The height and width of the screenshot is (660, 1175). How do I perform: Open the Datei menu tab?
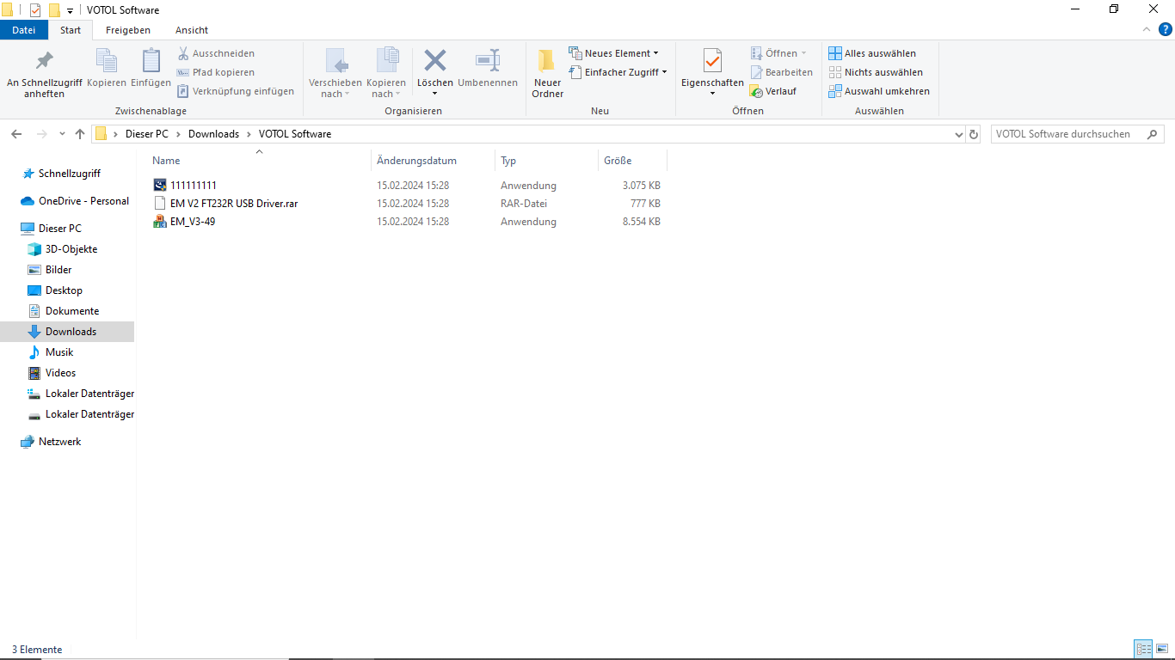coord(24,30)
